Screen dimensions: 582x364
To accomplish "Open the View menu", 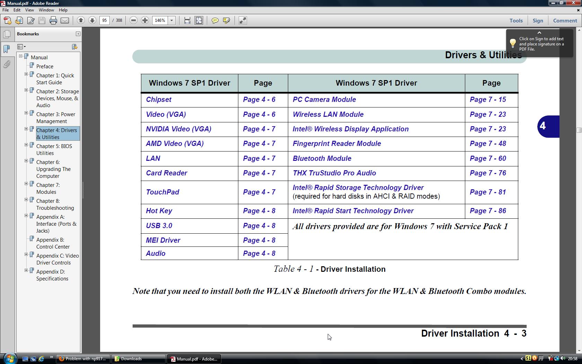I will click(29, 10).
